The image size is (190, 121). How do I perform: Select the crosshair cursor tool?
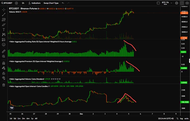pyautogui.click(x=4, y=9)
